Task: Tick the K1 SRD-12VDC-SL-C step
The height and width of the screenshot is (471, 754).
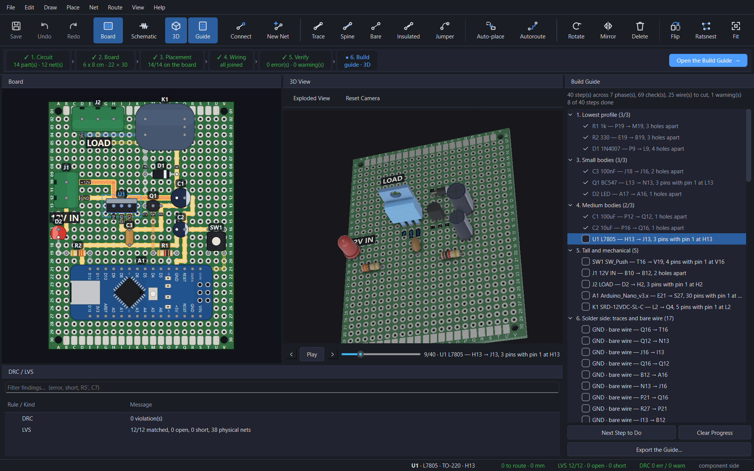Action: [x=585, y=307]
